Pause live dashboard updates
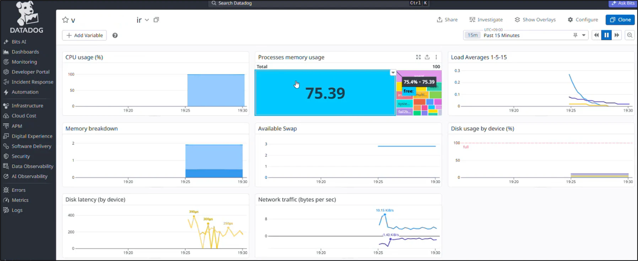 tap(606, 35)
